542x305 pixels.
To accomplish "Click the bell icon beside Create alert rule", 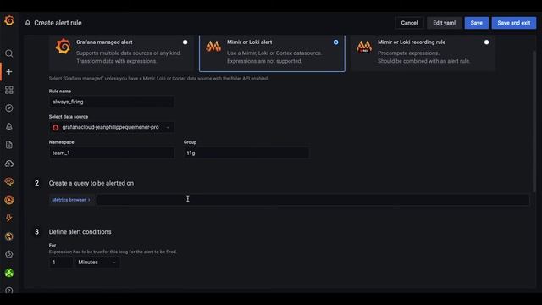I will click(28, 23).
